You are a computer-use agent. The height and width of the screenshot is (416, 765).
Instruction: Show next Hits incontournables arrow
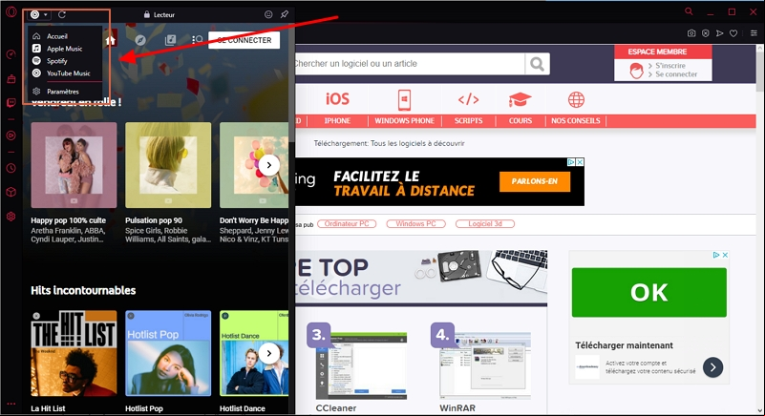pos(268,353)
